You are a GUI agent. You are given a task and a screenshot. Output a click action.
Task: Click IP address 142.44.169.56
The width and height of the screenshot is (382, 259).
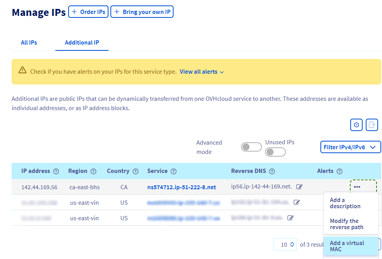tap(39, 187)
